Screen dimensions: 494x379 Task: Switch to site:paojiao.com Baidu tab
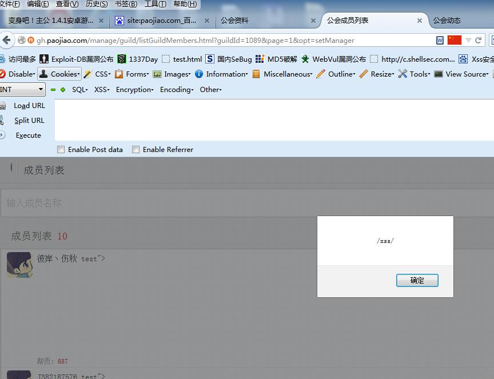pos(162,21)
